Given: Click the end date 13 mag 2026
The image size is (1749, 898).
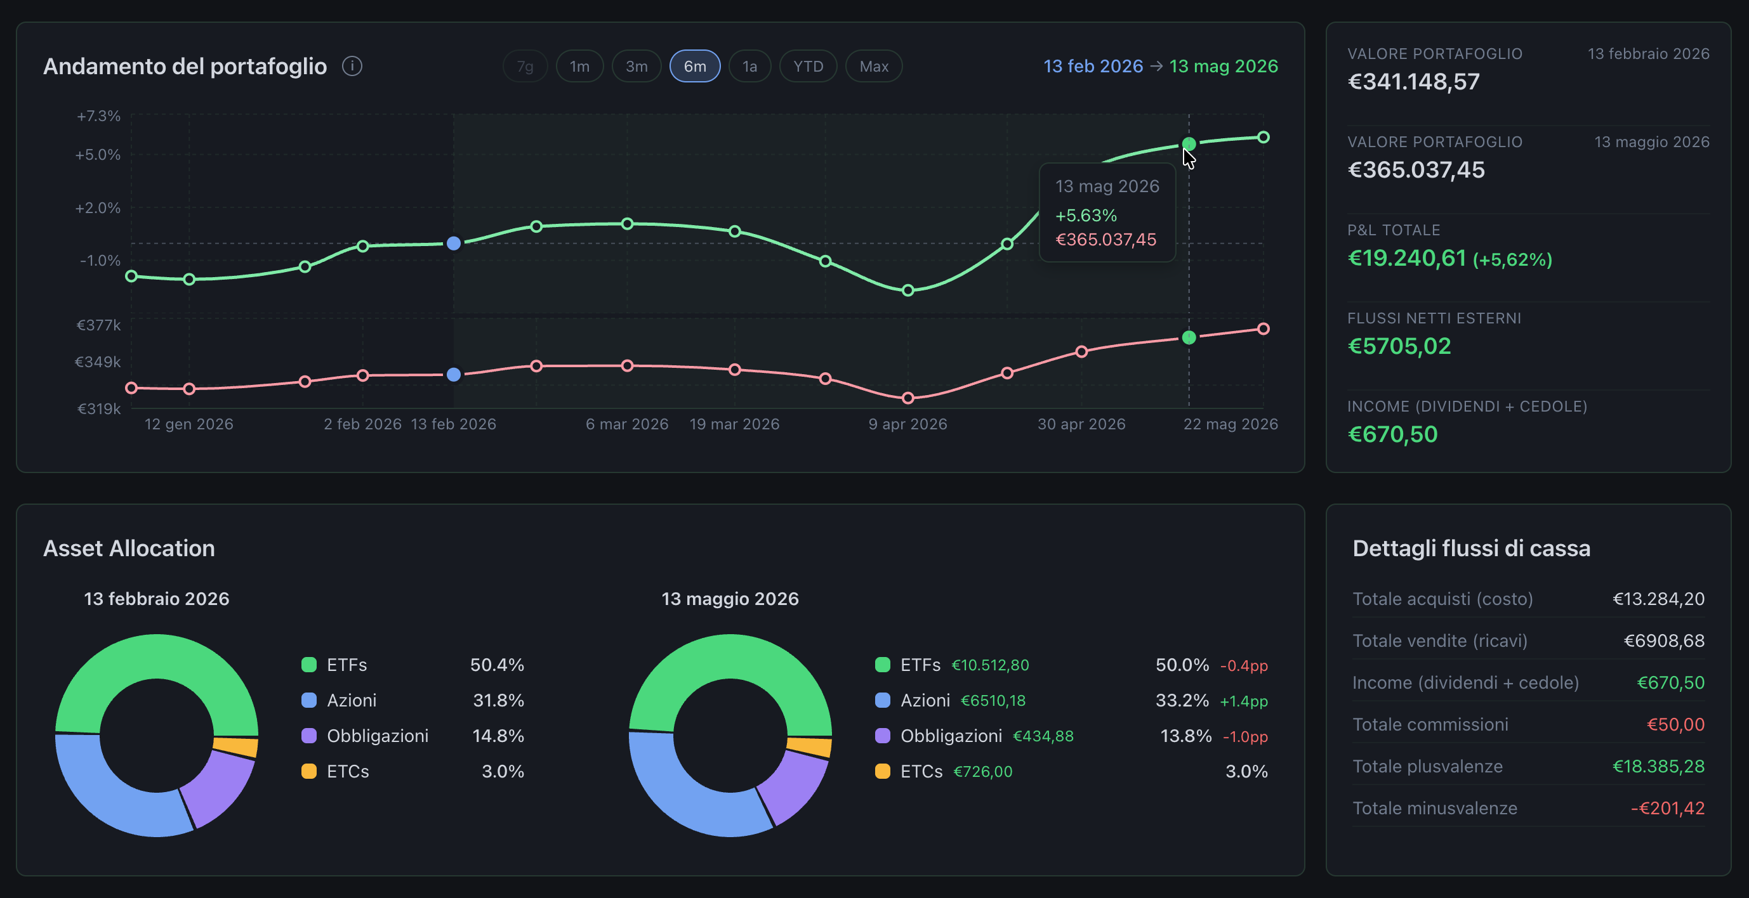Looking at the screenshot, I should (1224, 66).
